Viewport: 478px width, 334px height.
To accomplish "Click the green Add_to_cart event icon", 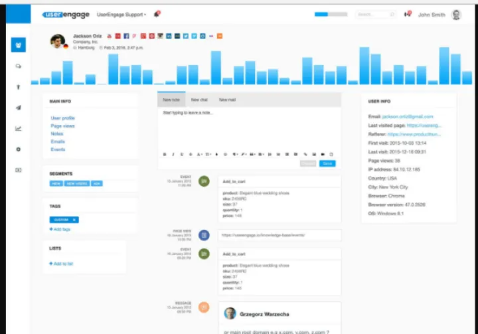I will (x=204, y=181).
